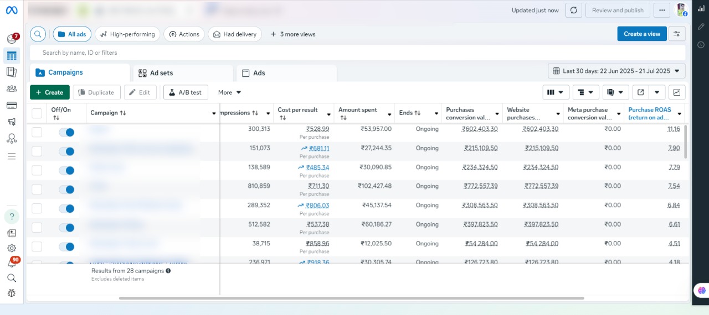Open the search magnifier in views bar
The width and height of the screenshot is (709, 315).
click(x=38, y=34)
